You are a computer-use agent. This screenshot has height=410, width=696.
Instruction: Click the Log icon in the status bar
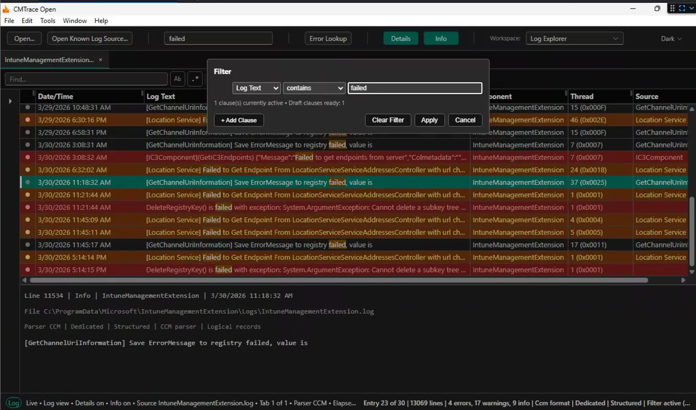(13, 403)
